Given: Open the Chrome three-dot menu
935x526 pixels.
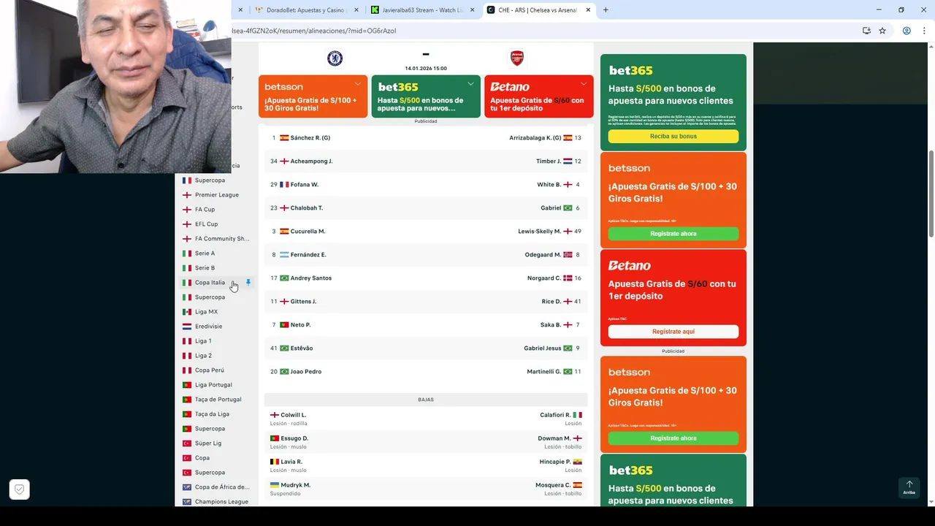Looking at the screenshot, I should 925,31.
